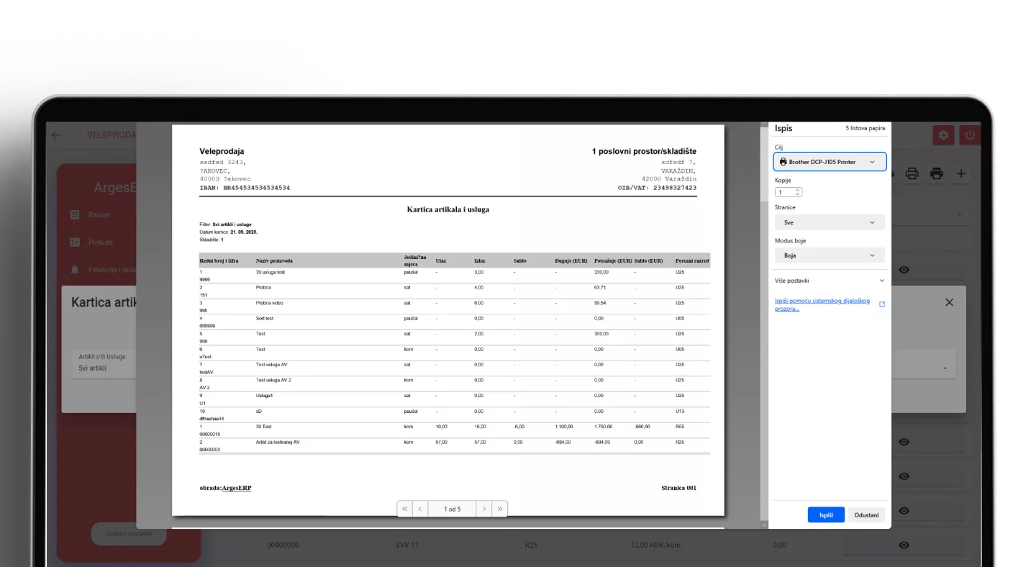Screen dimensions: 1036x567
Task: Click the outlined printer icon in toolbar
Action: (x=912, y=174)
